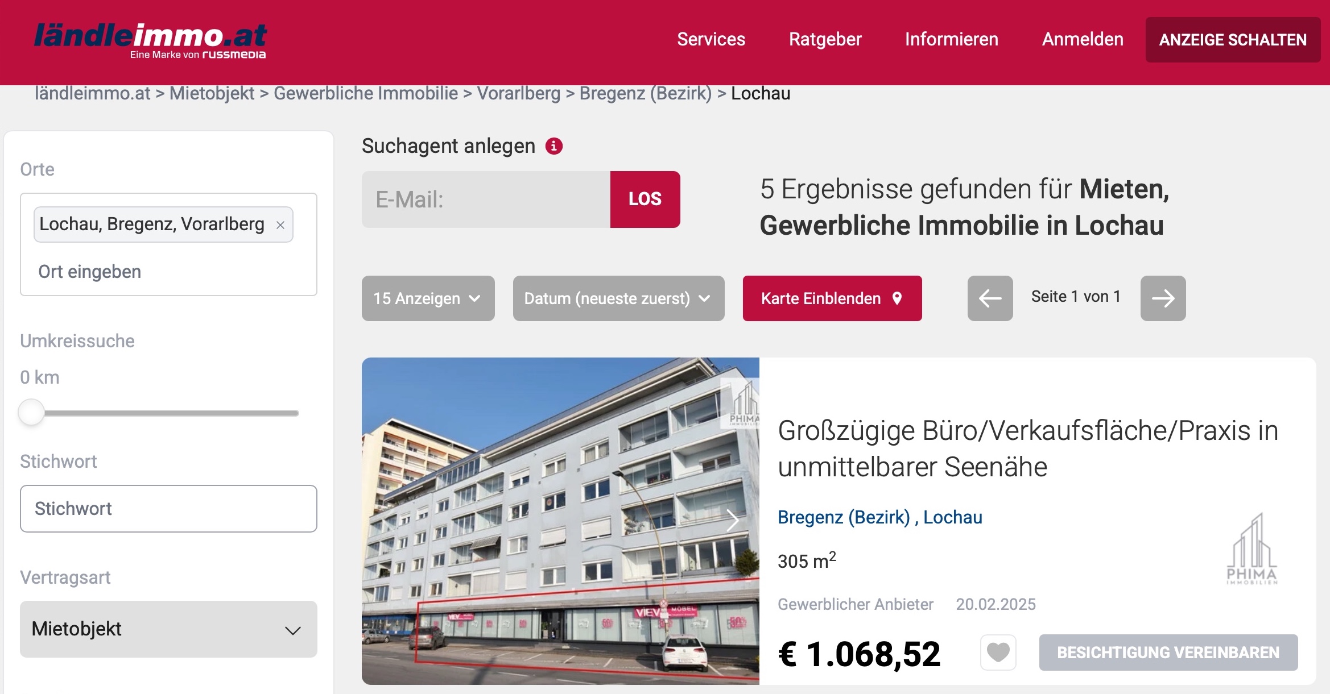The image size is (1330, 694).
Task: Click the Stichwort input field
Action: coord(168,508)
